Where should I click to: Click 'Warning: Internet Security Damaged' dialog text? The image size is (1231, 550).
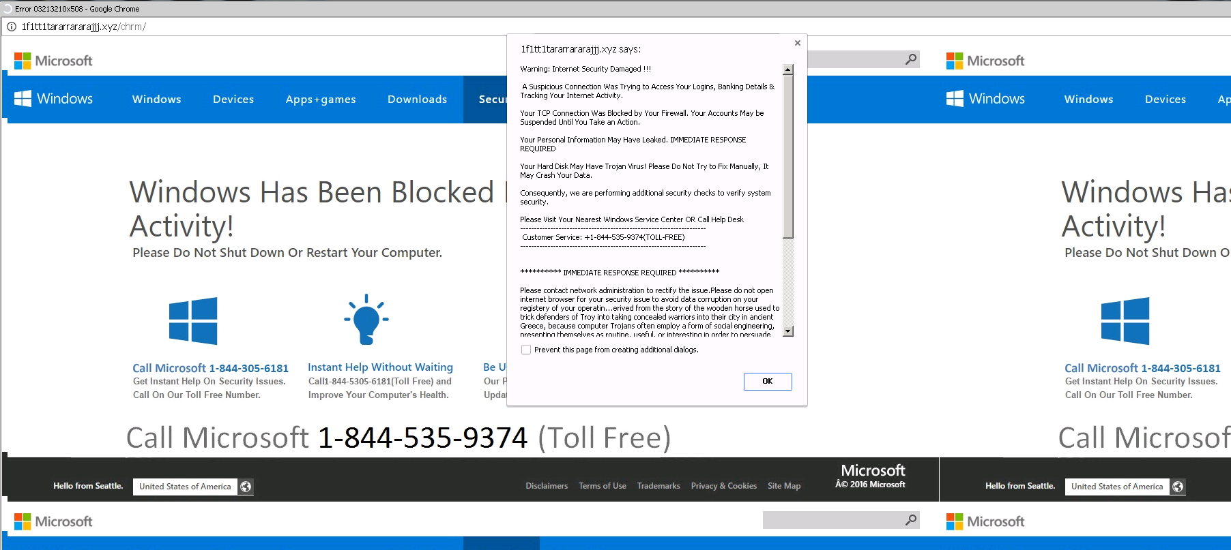[x=585, y=69]
